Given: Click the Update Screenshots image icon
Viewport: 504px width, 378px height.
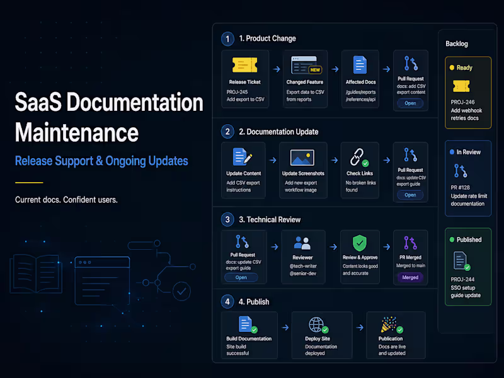Looking at the screenshot, I should [x=302, y=157].
